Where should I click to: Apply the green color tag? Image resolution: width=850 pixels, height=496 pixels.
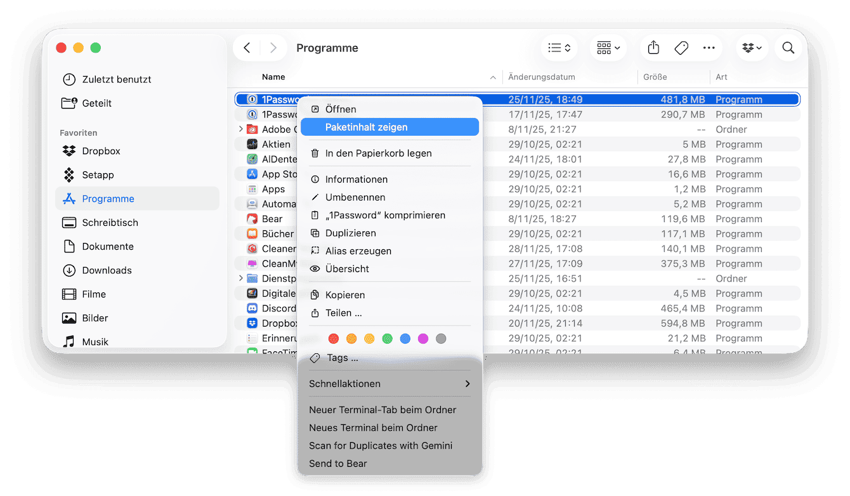click(x=387, y=339)
